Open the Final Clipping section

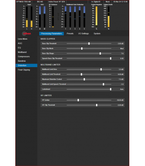point(24,70)
